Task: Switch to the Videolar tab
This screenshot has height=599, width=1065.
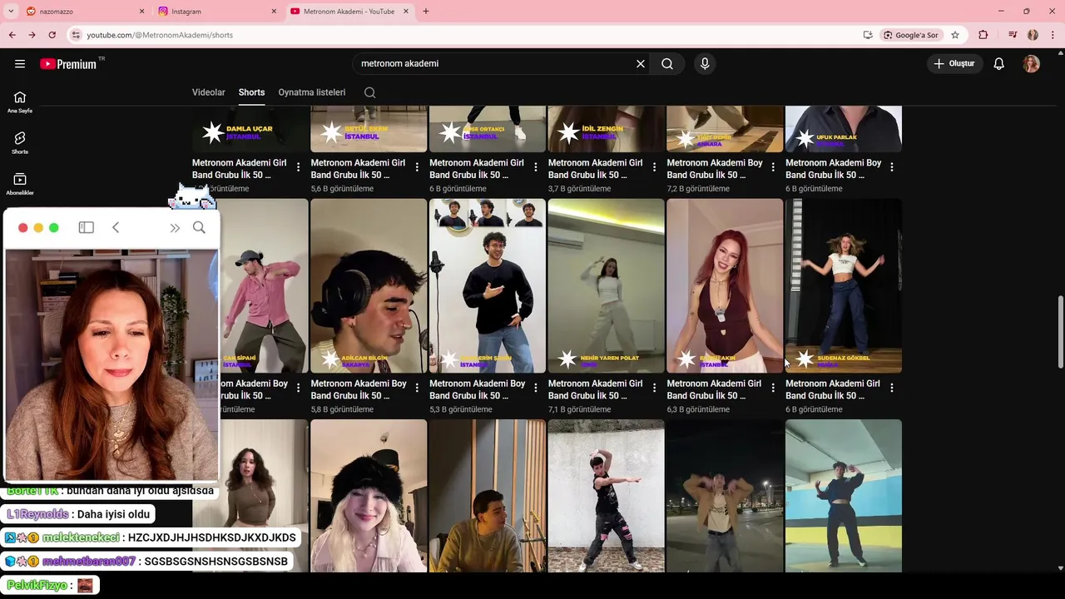Action: (209, 92)
